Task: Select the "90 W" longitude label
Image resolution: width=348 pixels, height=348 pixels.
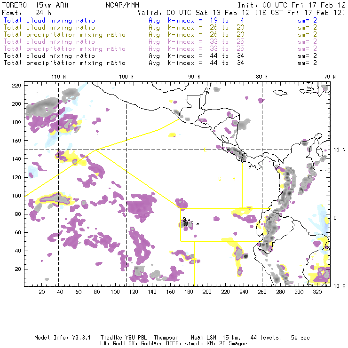Action: click(194, 77)
